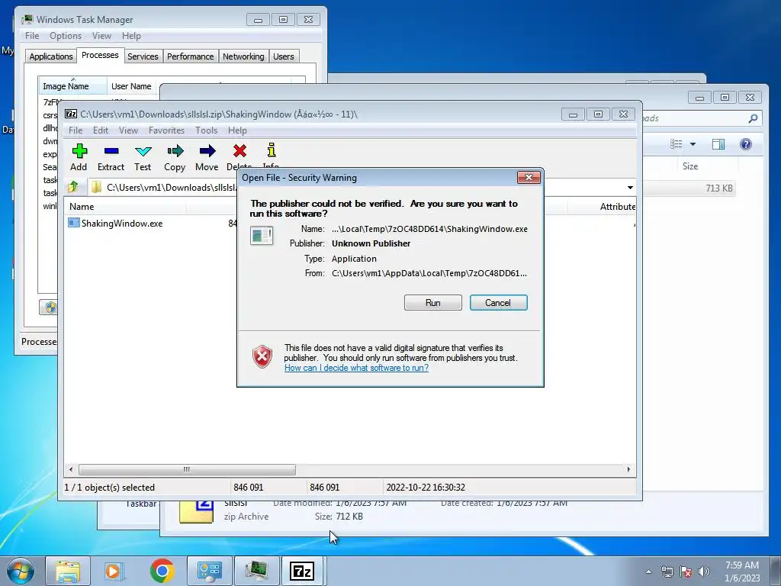Open Google Chrome from the taskbar

point(162,571)
